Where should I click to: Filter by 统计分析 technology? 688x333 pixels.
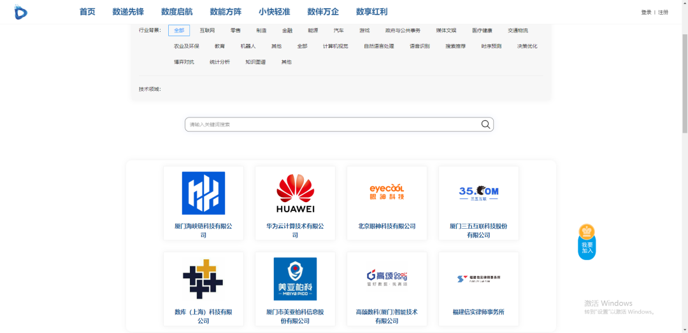click(220, 62)
